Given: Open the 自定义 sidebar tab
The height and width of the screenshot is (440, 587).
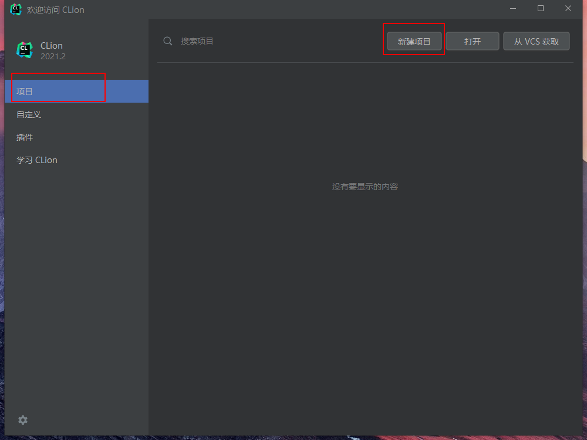Looking at the screenshot, I should [76, 114].
